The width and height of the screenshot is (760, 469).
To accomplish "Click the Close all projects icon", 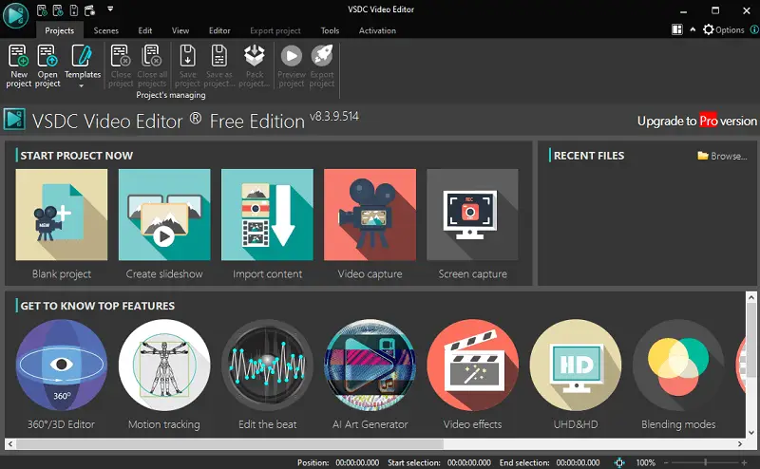I will 152,56.
